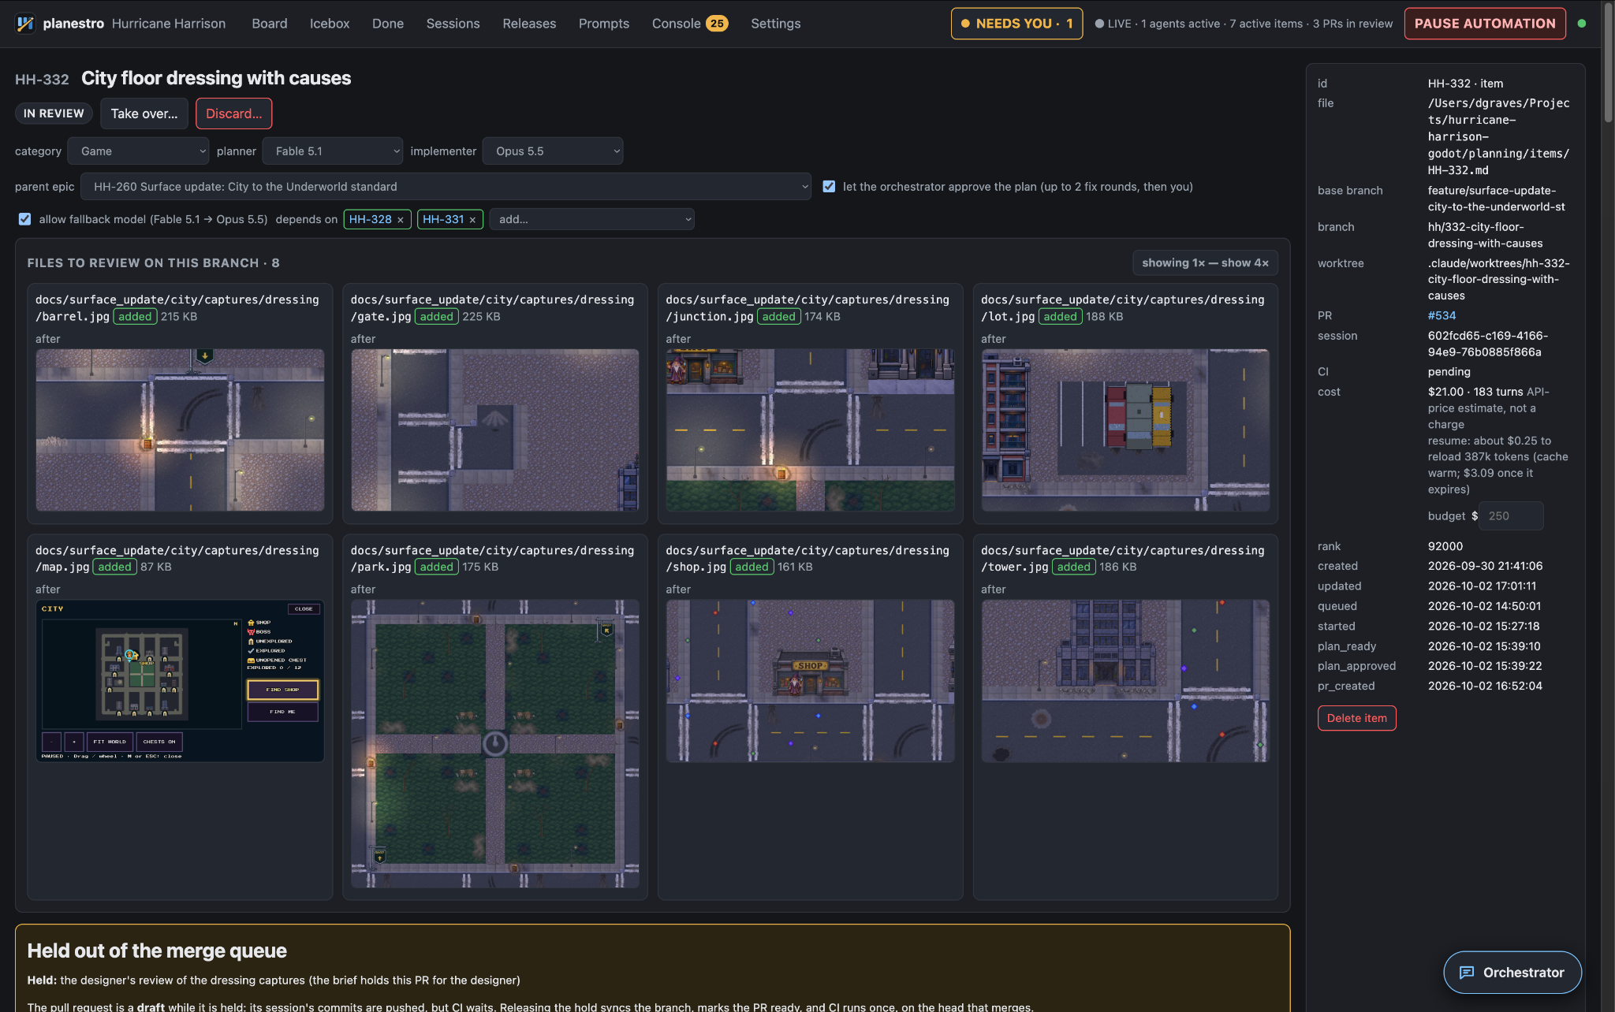Switch to the Releases tab
The image size is (1615, 1012).
coord(529,24)
